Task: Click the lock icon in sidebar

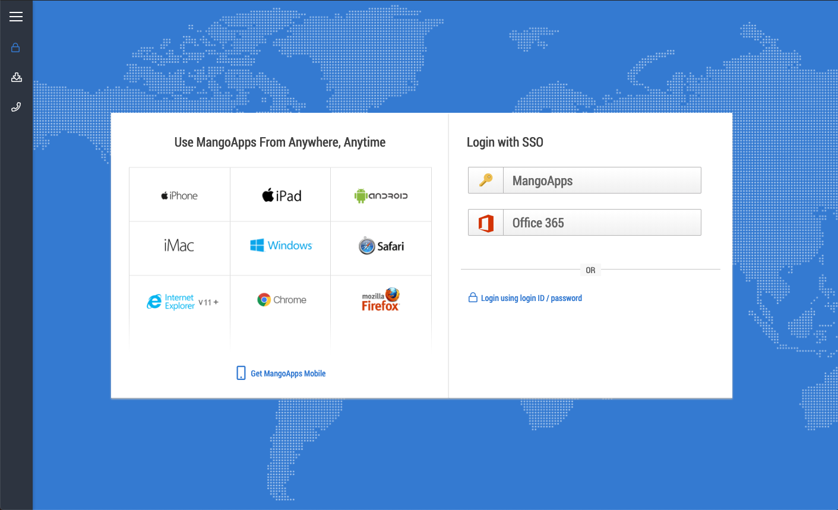Action: coord(16,47)
